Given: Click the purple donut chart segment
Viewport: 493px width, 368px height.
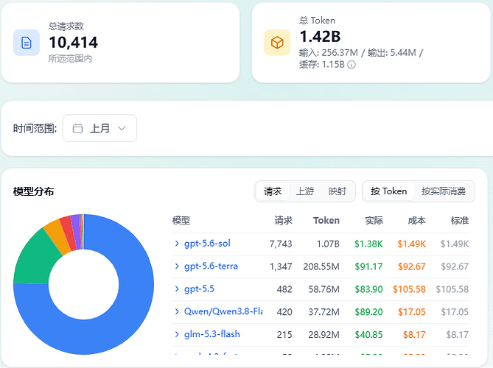Looking at the screenshot, I should tap(77, 231).
